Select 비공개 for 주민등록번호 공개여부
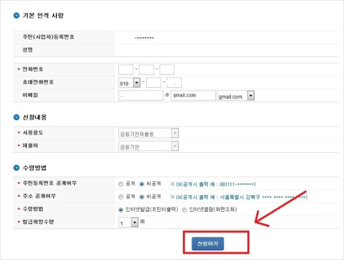The image size is (344, 260). (x=142, y=184)
